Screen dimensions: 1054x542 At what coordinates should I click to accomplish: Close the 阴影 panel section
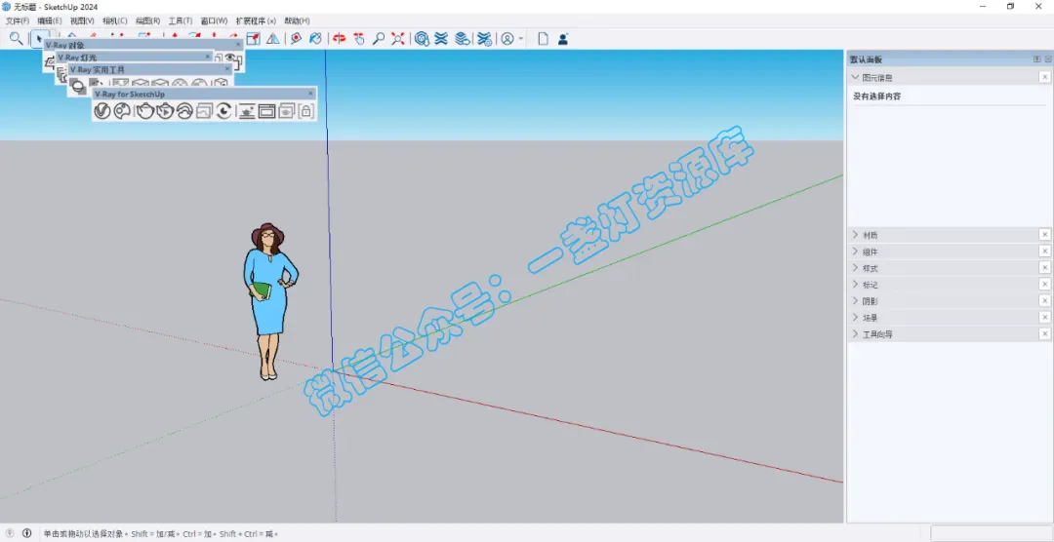pyautogui.click(x=1044, y=300)
